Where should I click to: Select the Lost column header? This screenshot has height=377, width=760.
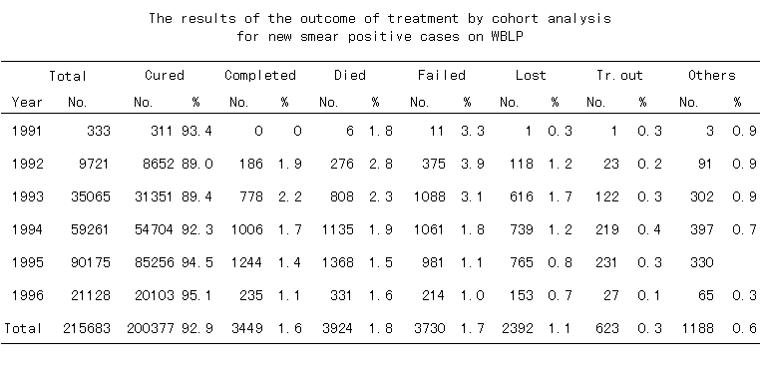click(x=531, y=75)
